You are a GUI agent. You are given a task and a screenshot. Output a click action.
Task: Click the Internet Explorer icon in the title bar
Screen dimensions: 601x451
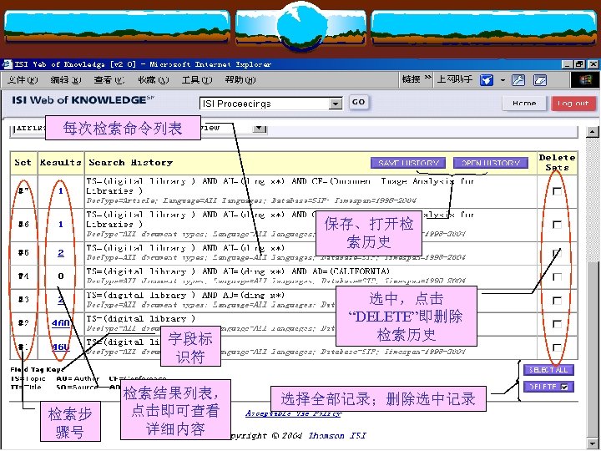tap(7, 64)
